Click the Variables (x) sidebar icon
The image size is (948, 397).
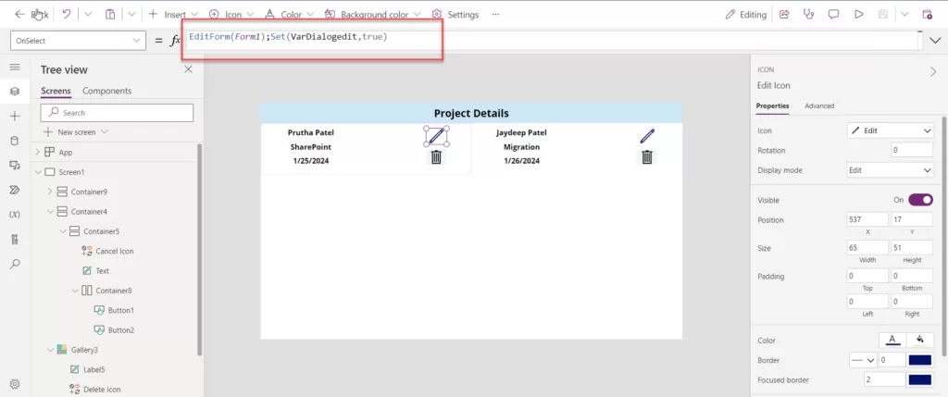(14, 214)
